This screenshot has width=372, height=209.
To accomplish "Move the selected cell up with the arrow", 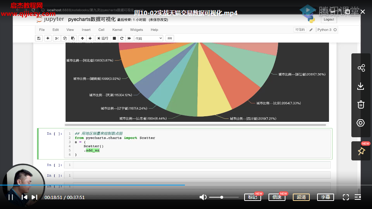I will pos(83,38).
